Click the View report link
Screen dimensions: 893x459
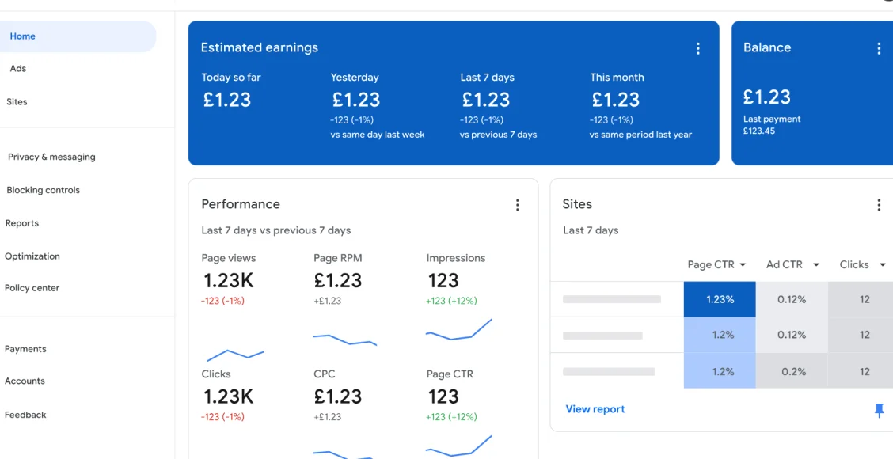[x=595, y=409]
